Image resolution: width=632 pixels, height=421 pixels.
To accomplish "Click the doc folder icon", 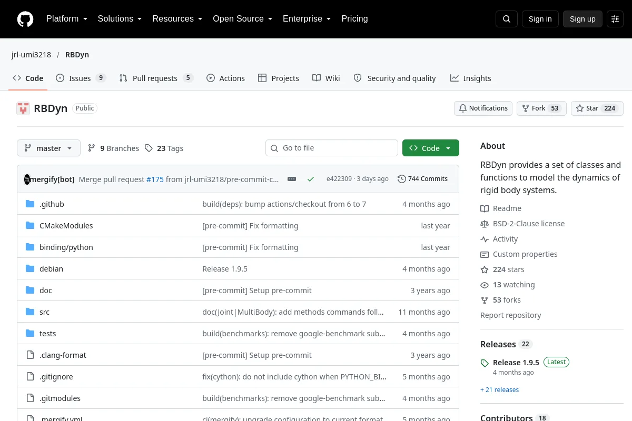I will point(30,290).
